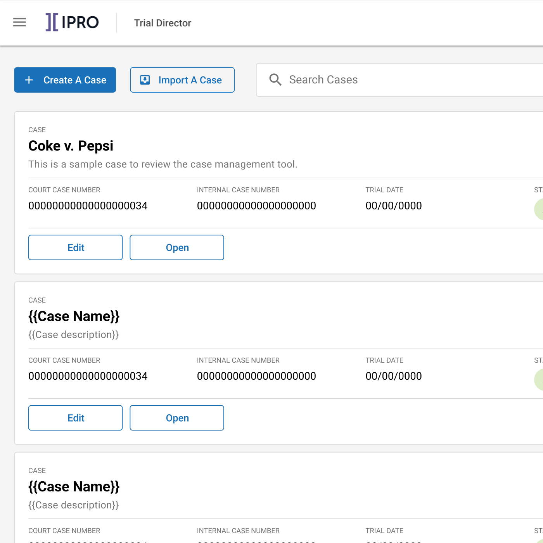
Task: Open the hamburger navigation menu
Action: pyautogui.click(x=19, y=22)
